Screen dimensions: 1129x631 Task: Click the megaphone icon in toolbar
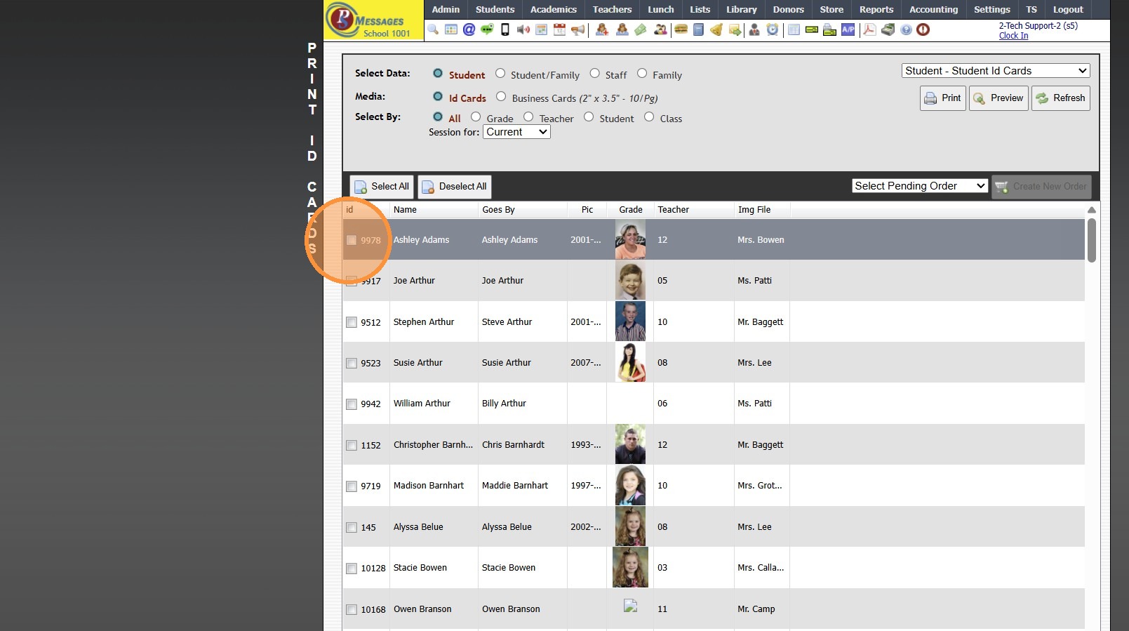tap(577, 29)
